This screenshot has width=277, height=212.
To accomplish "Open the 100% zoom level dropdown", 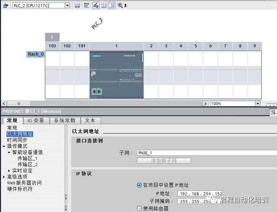I will click(258, 103).
